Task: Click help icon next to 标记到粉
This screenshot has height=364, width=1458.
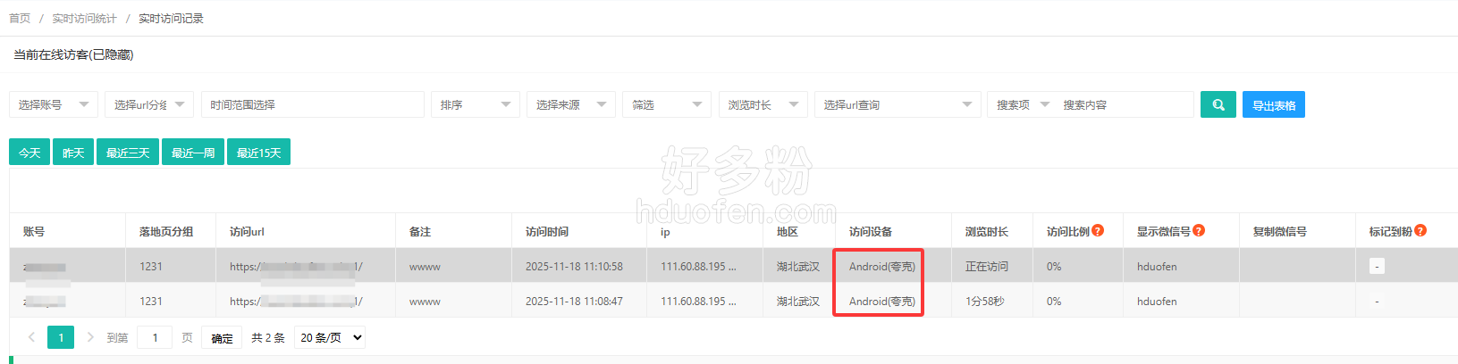Action: pos(1420,230)
